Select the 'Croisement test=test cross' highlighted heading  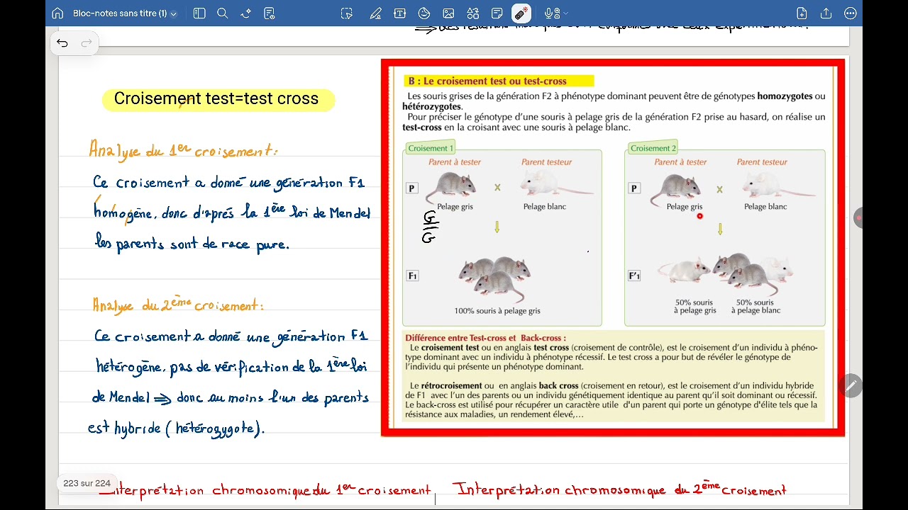tap(218, 99)
